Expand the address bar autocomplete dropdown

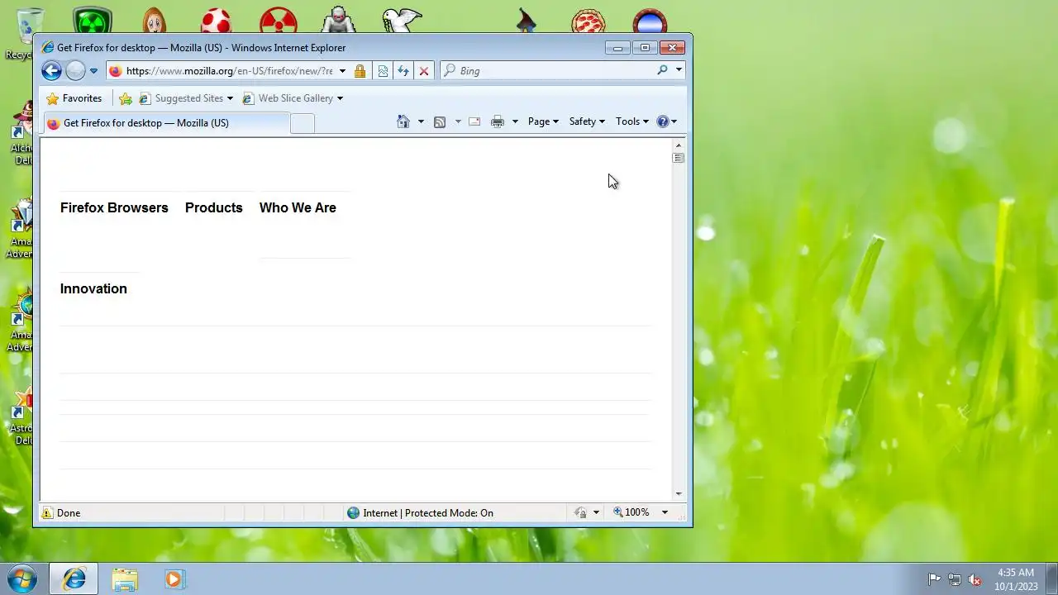342,71
